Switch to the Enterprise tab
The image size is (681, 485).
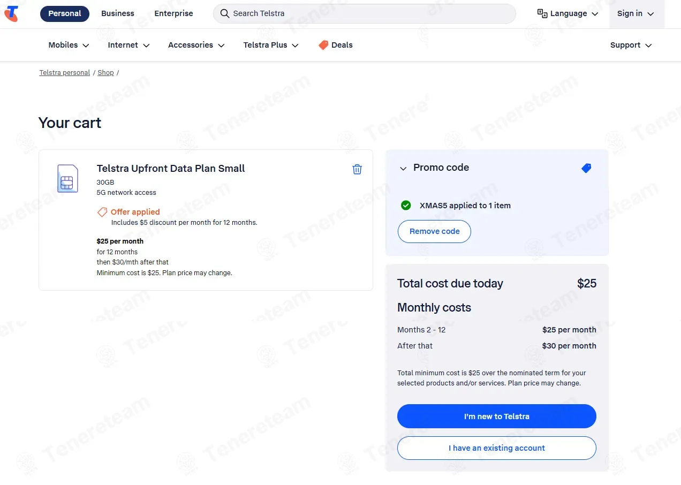(173, 13)
